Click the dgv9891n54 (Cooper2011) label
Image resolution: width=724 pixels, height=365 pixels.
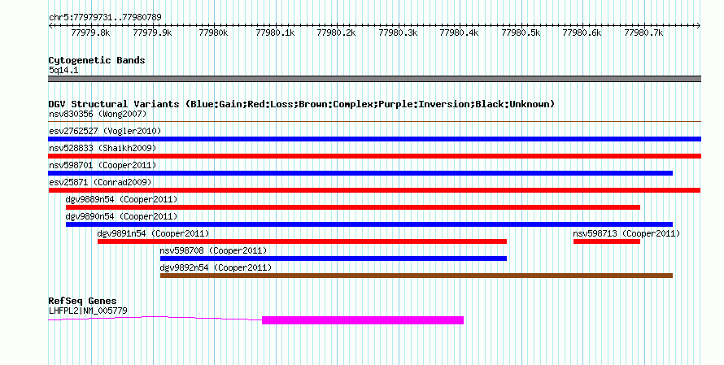153,233
